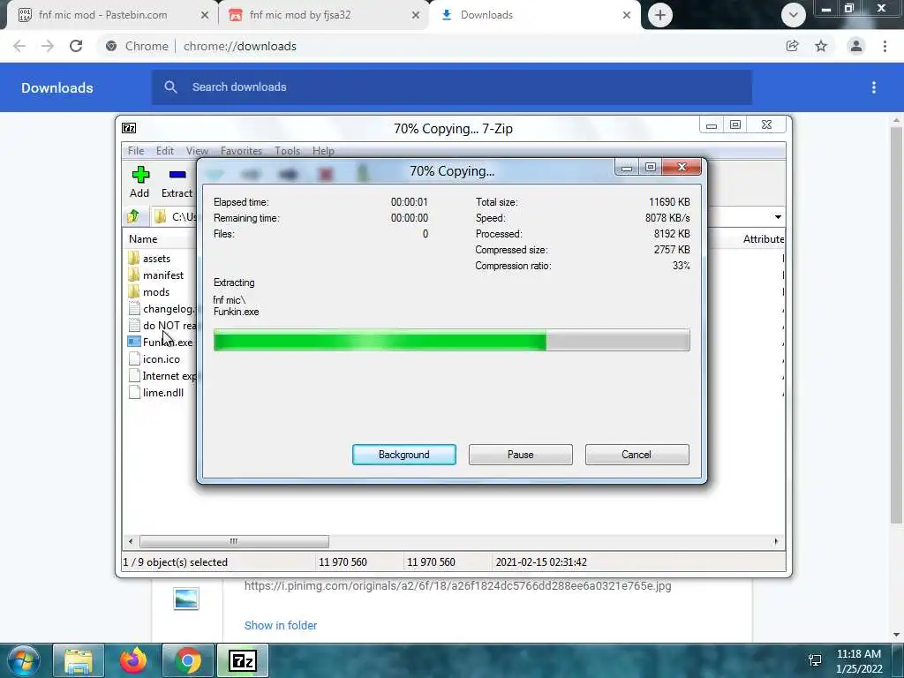Click the chrome://downloads address bar
Screen dimensions: 904x678
click(x=439, y=46)
